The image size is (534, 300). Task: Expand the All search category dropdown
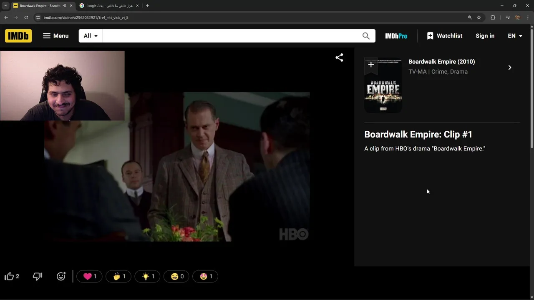[91, 36]
